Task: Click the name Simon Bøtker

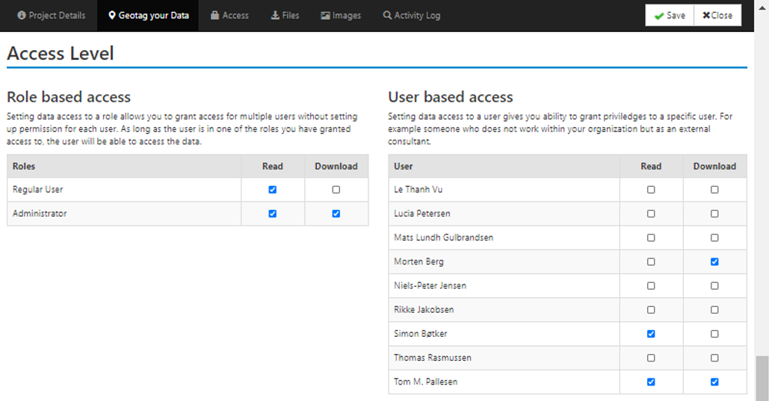Action: [x=421, y=334]
